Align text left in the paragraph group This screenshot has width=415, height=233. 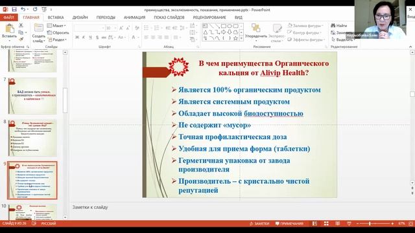[146, 38]
